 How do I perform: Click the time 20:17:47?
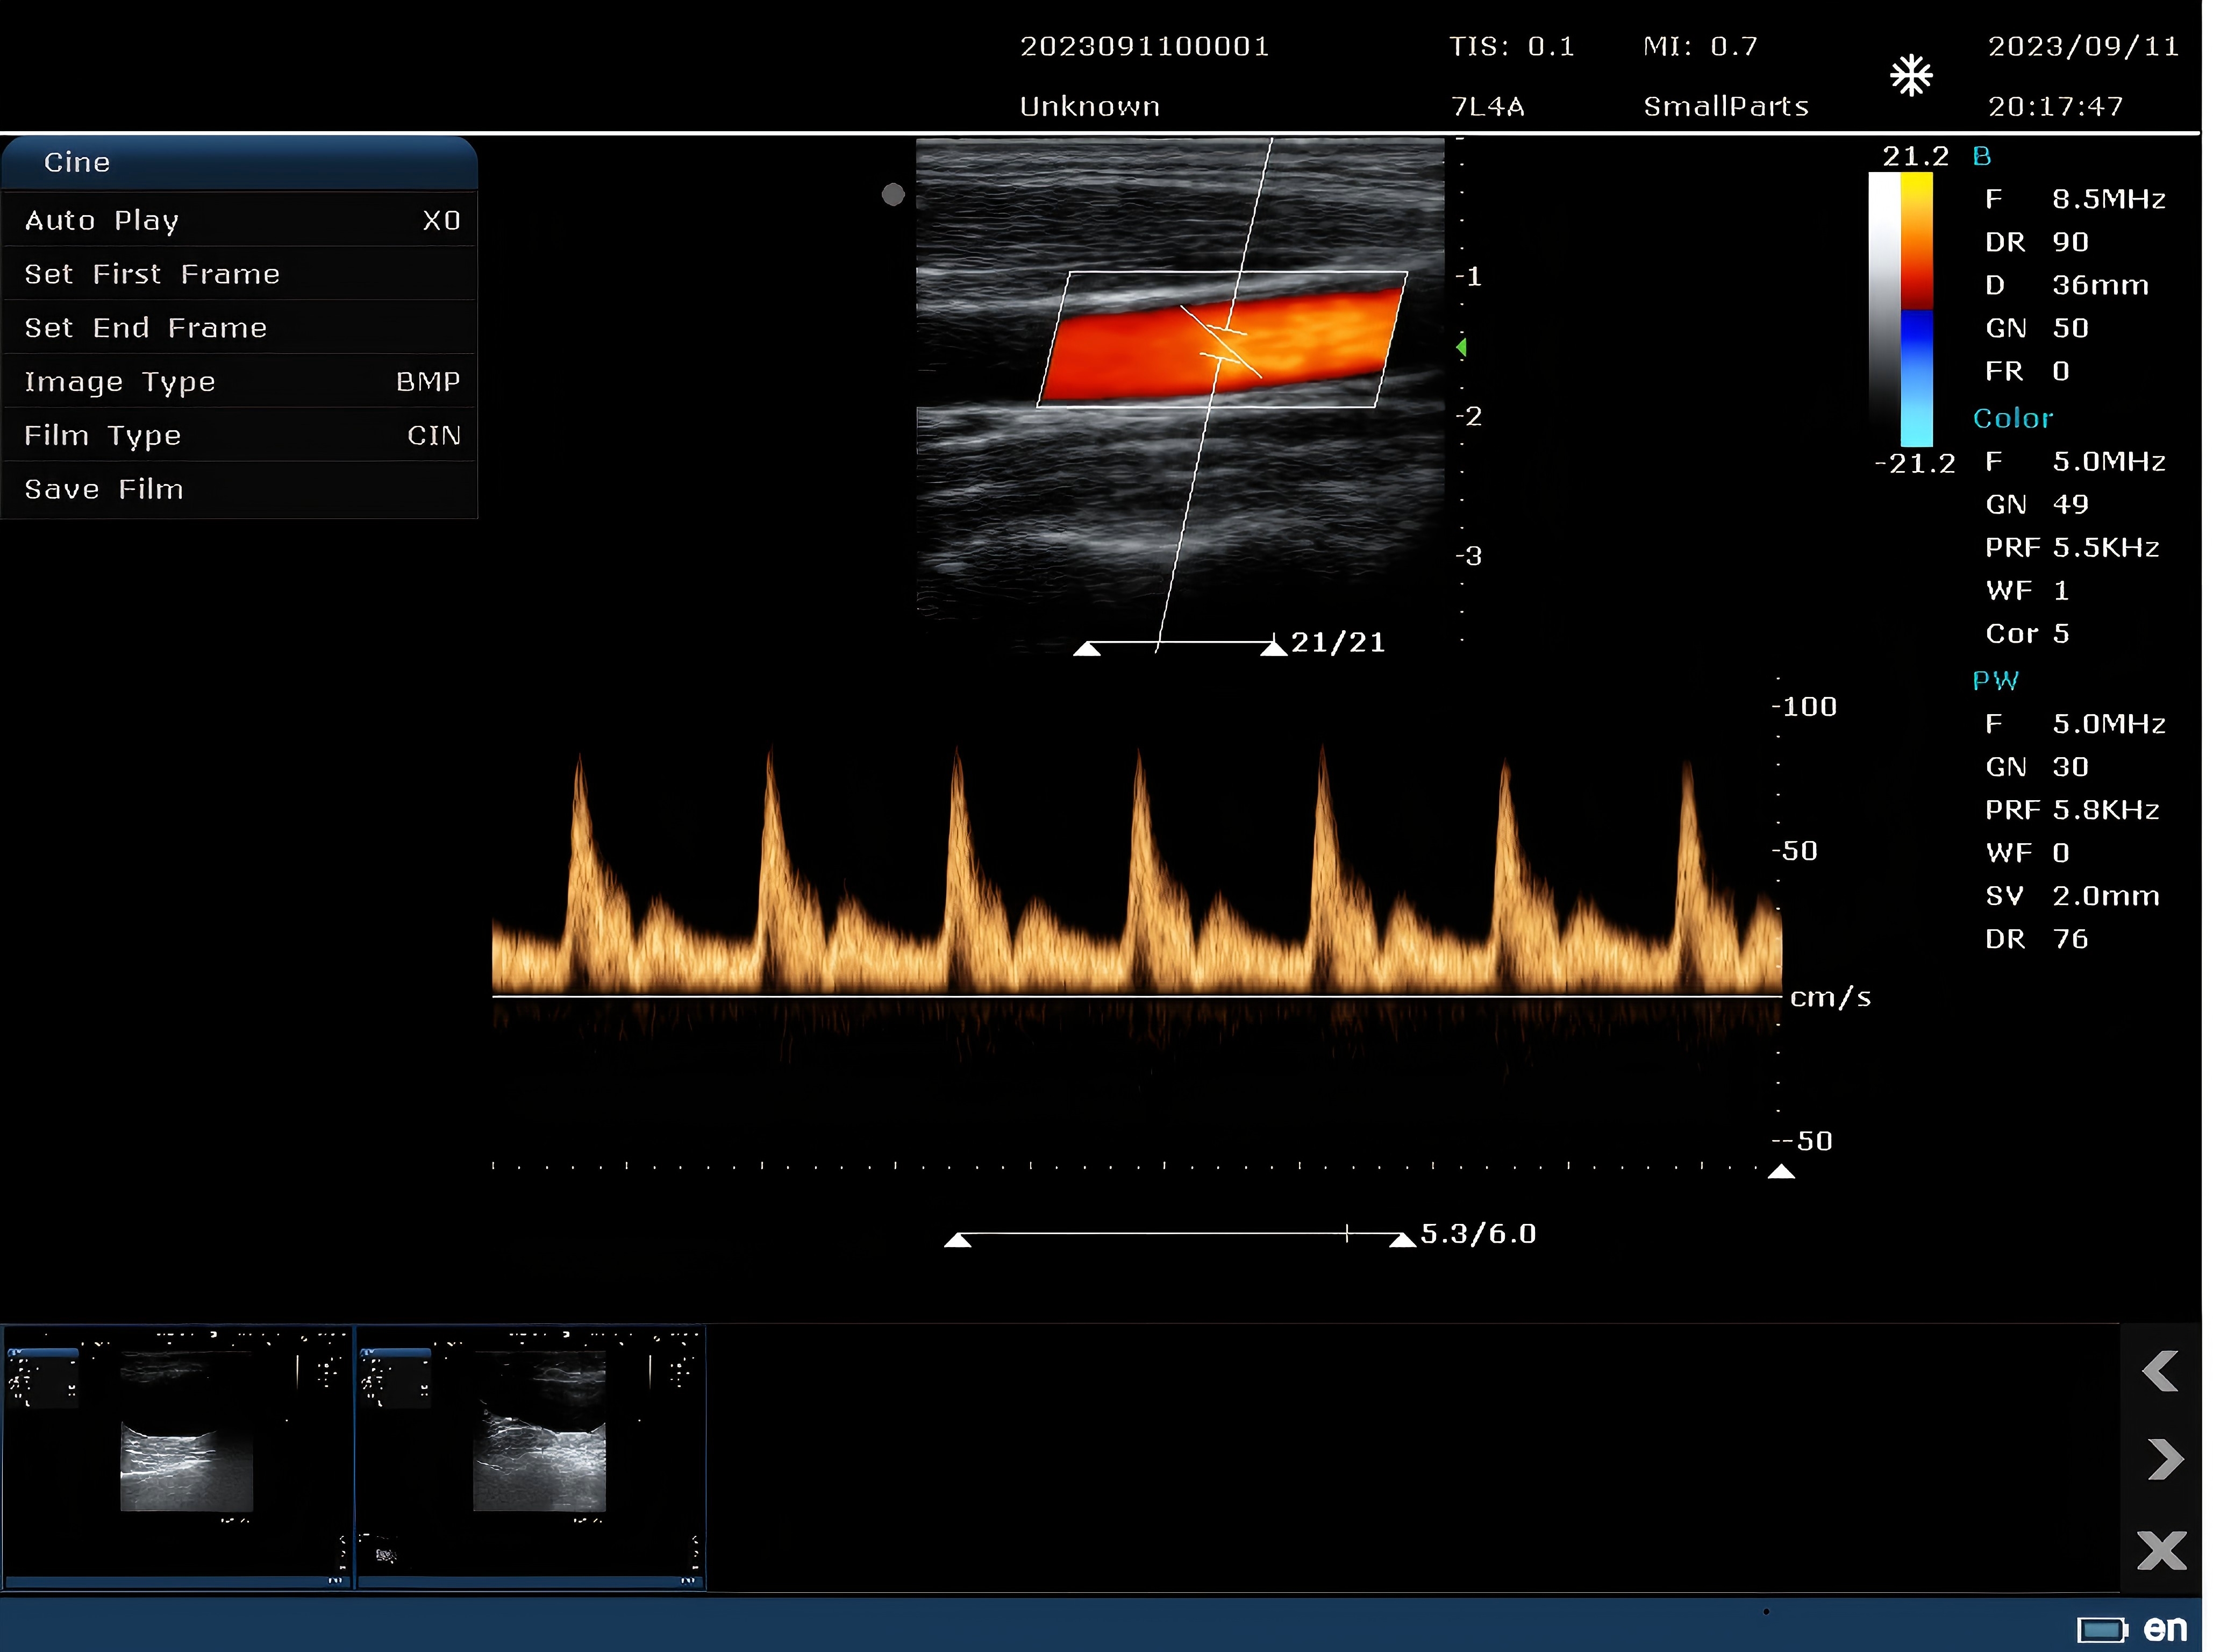pyautogui.click(x=2054, y=106)
